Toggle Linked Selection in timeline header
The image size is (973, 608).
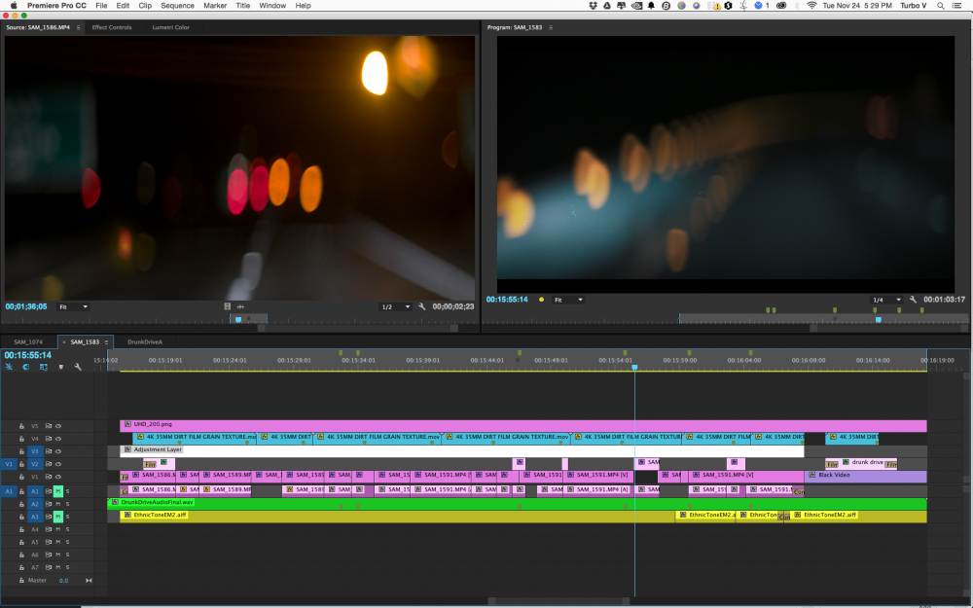coord(43,367)
